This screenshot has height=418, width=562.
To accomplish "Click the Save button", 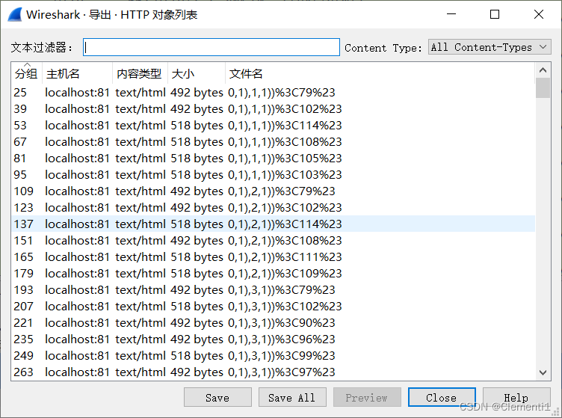I will click(x=217, y=397).
